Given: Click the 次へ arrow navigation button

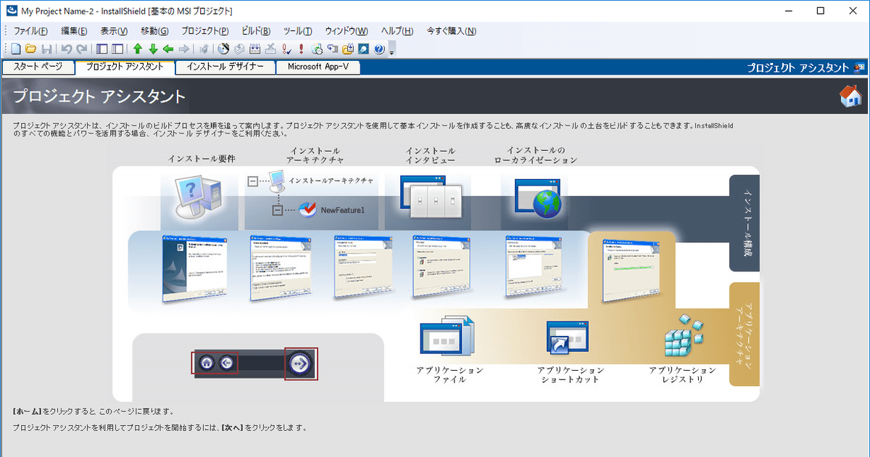Looking at the screenshot, I should pos(299,363).
